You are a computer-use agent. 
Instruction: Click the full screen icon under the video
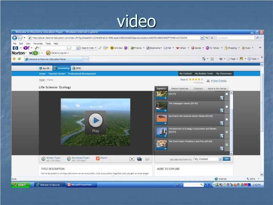coord(132,159)
